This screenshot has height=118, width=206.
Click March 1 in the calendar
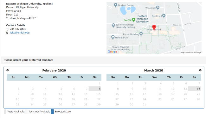click(x=118, y=84)
